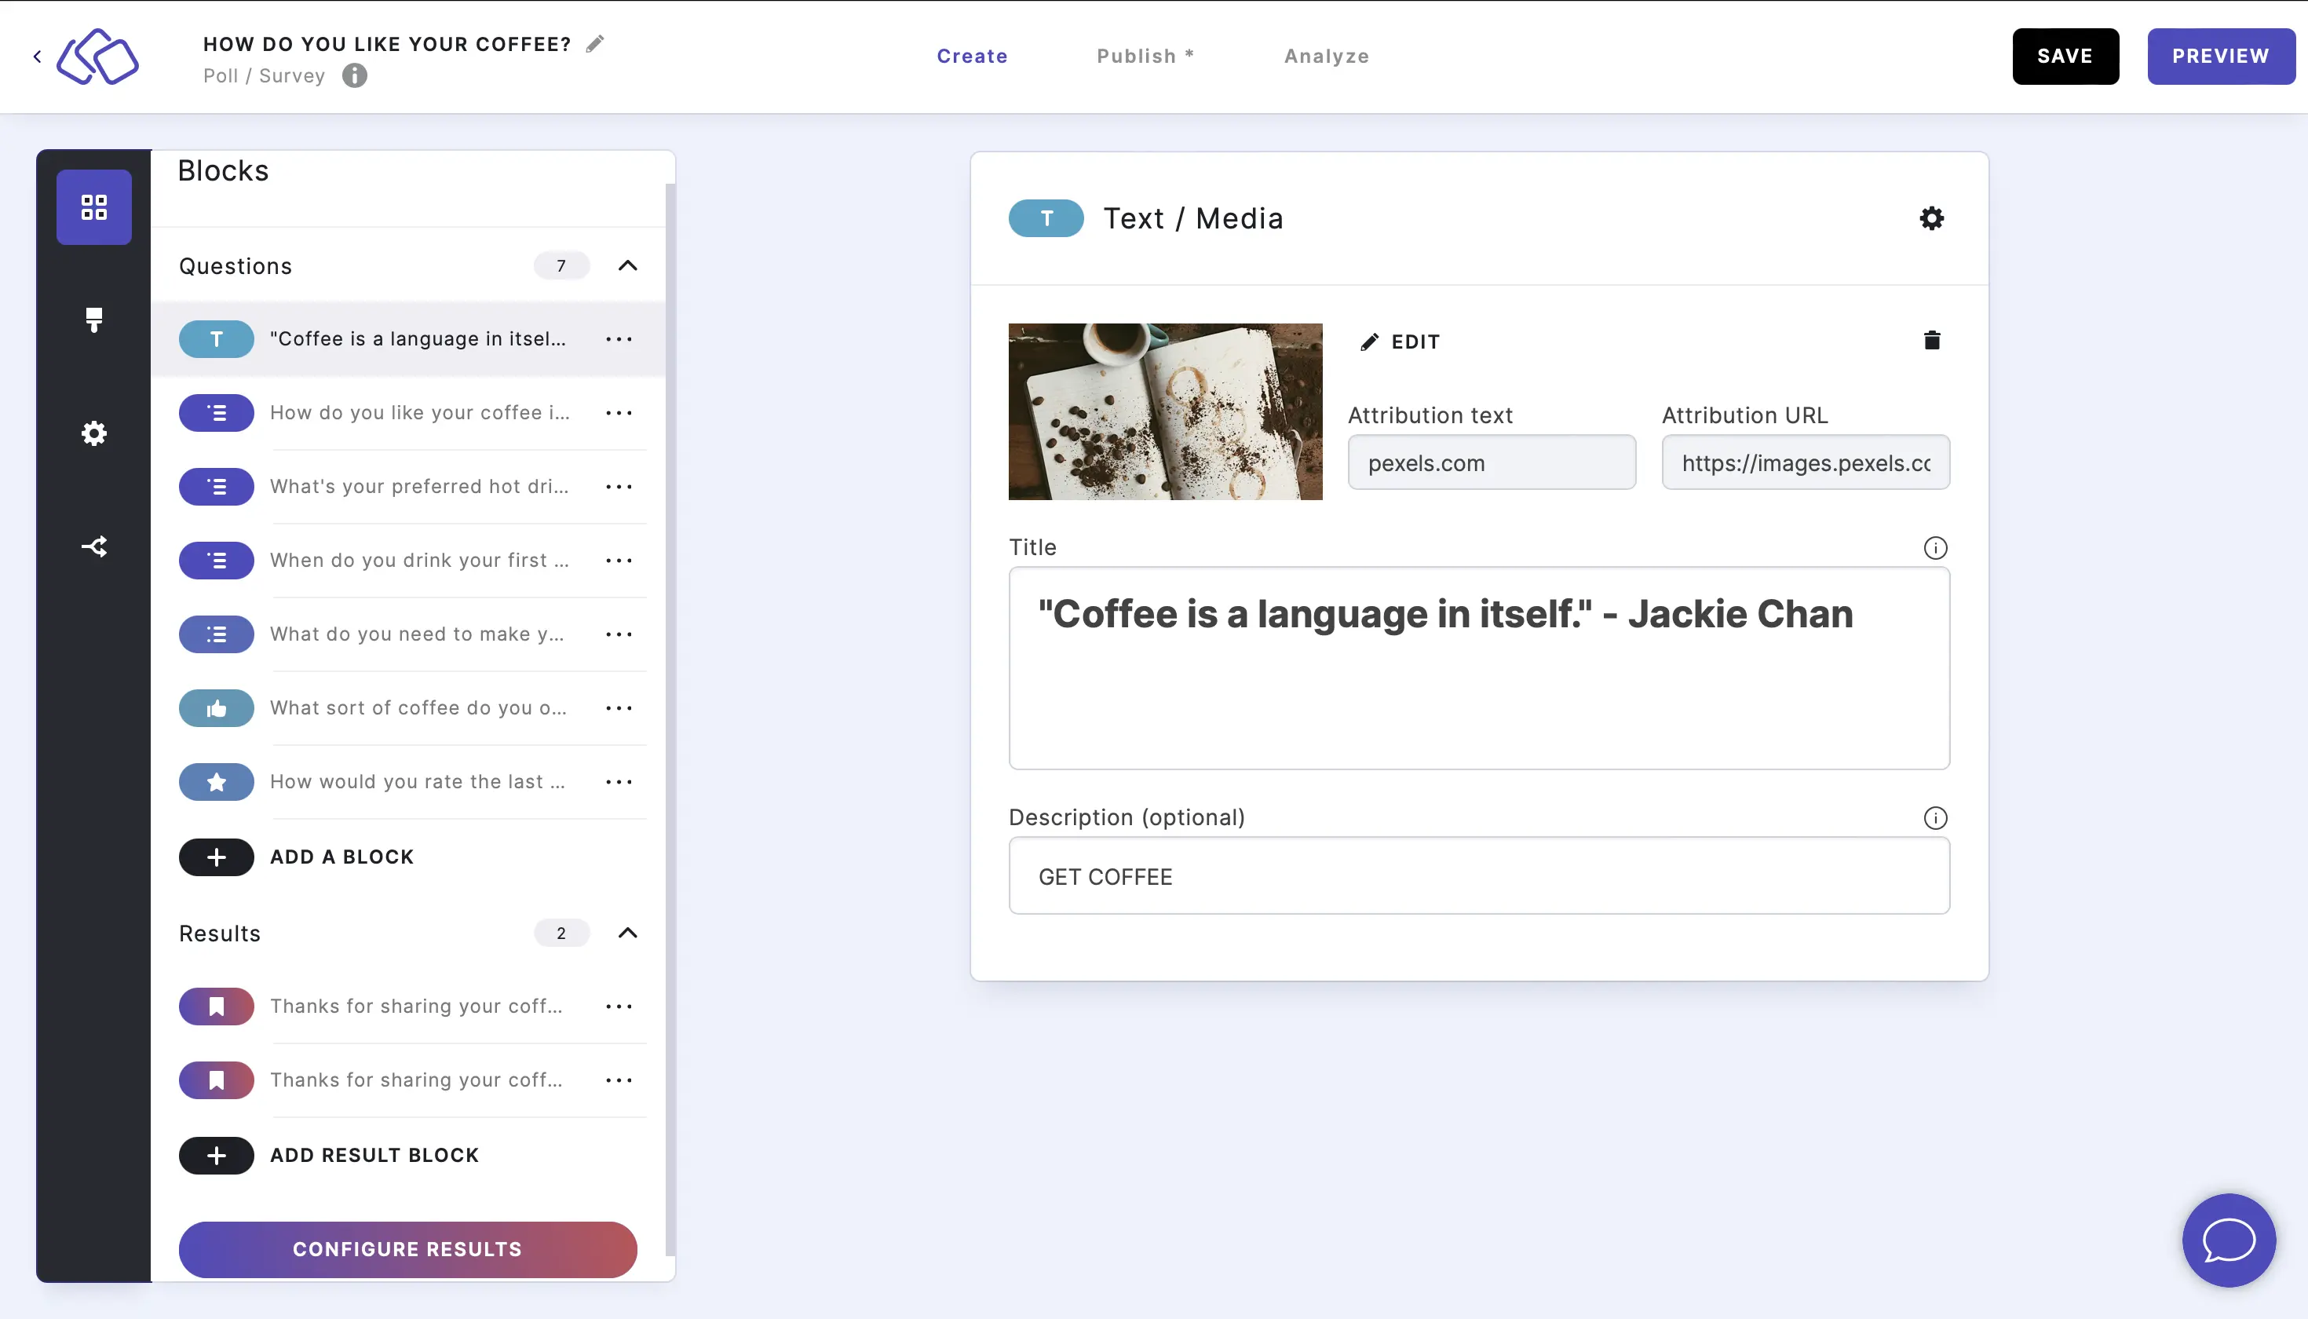Image resolution: width=2308 pixels, height=1319 pixels.
Task: Click the edit pencil icon on image
Action: pyautogui.click(x=1368, y=341)
